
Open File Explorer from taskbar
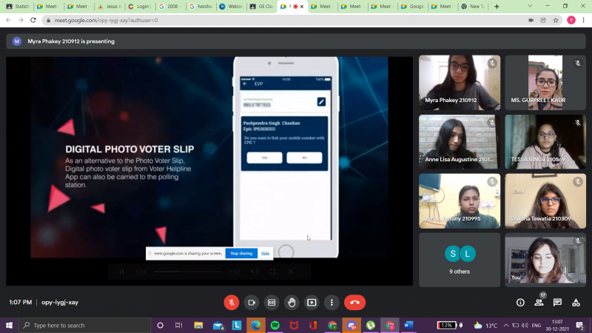pos(198,325)
